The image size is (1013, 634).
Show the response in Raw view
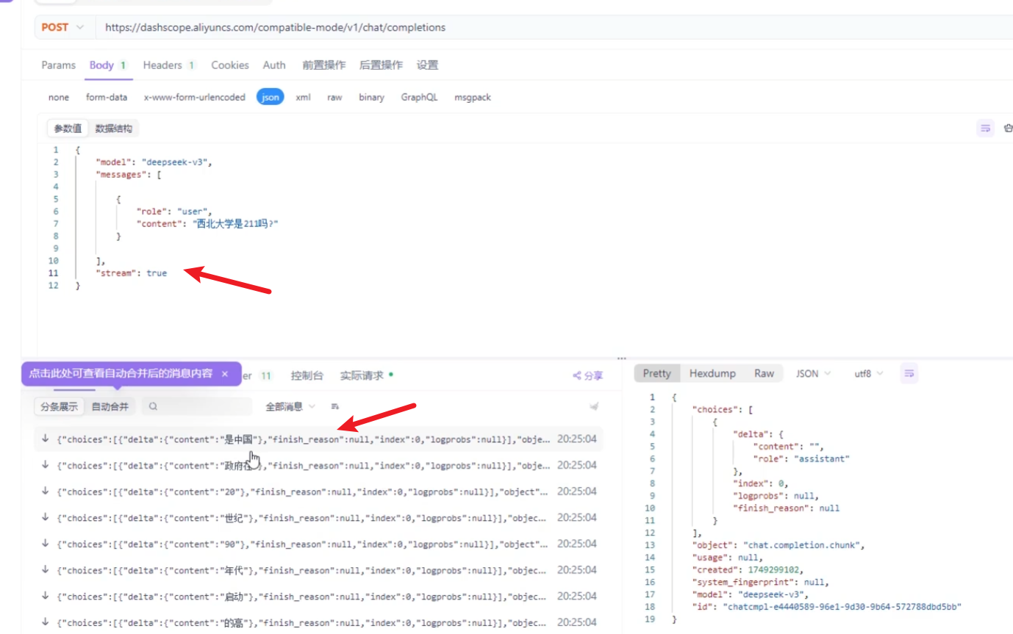coord(764,374)
